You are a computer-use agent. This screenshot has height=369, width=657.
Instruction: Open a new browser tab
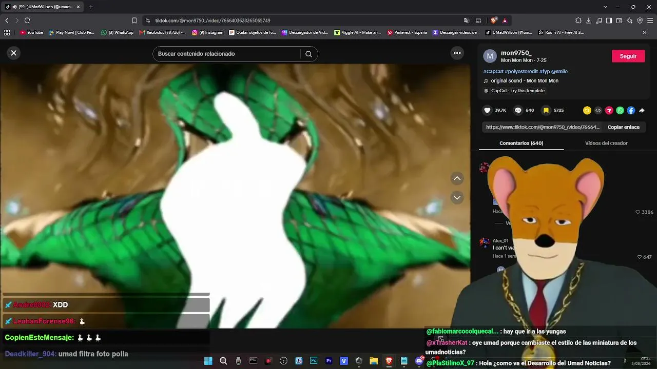pyautogui.click(x=91, y=7)
